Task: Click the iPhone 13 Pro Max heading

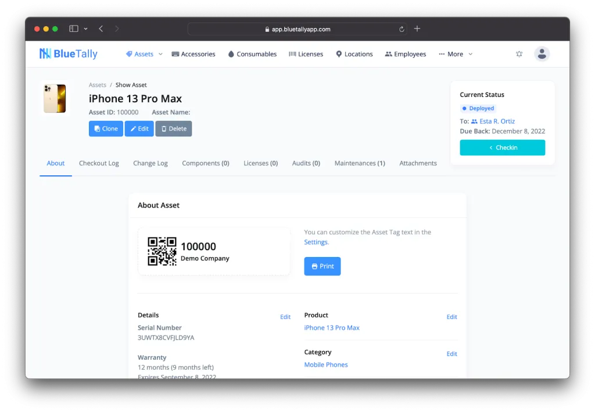Action: (135, 99)
